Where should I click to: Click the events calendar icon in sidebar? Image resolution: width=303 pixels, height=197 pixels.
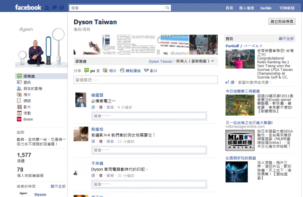[19, 113]
